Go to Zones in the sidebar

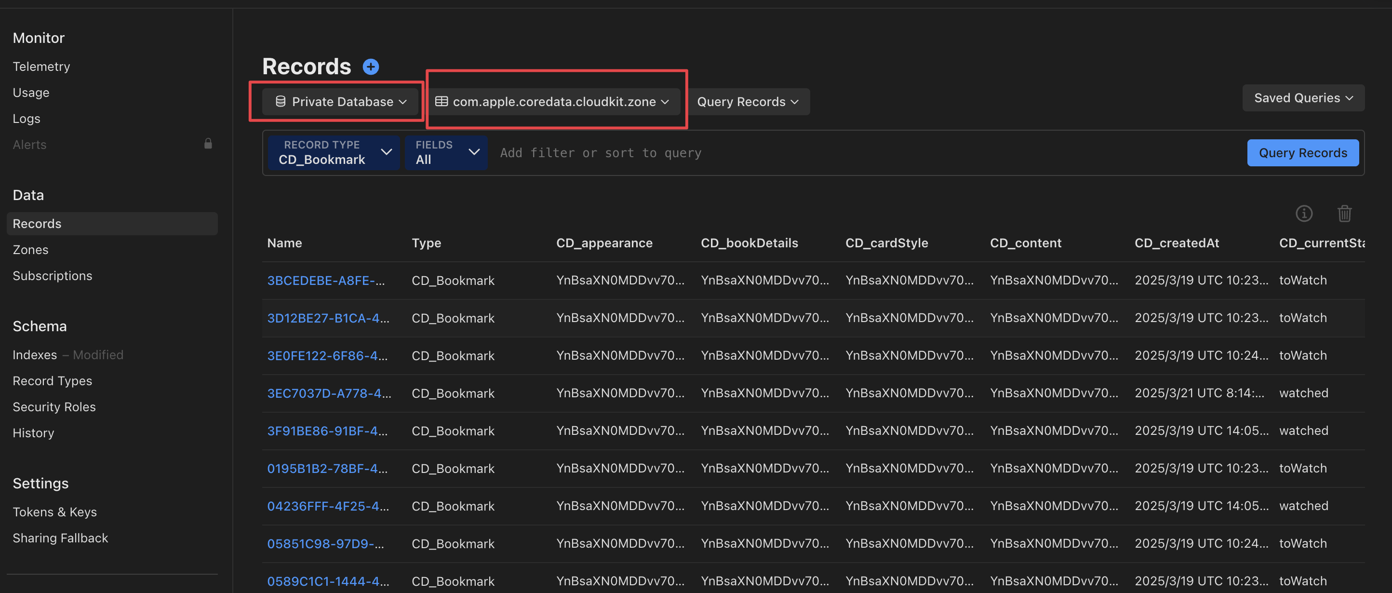[x=30, y=250]
